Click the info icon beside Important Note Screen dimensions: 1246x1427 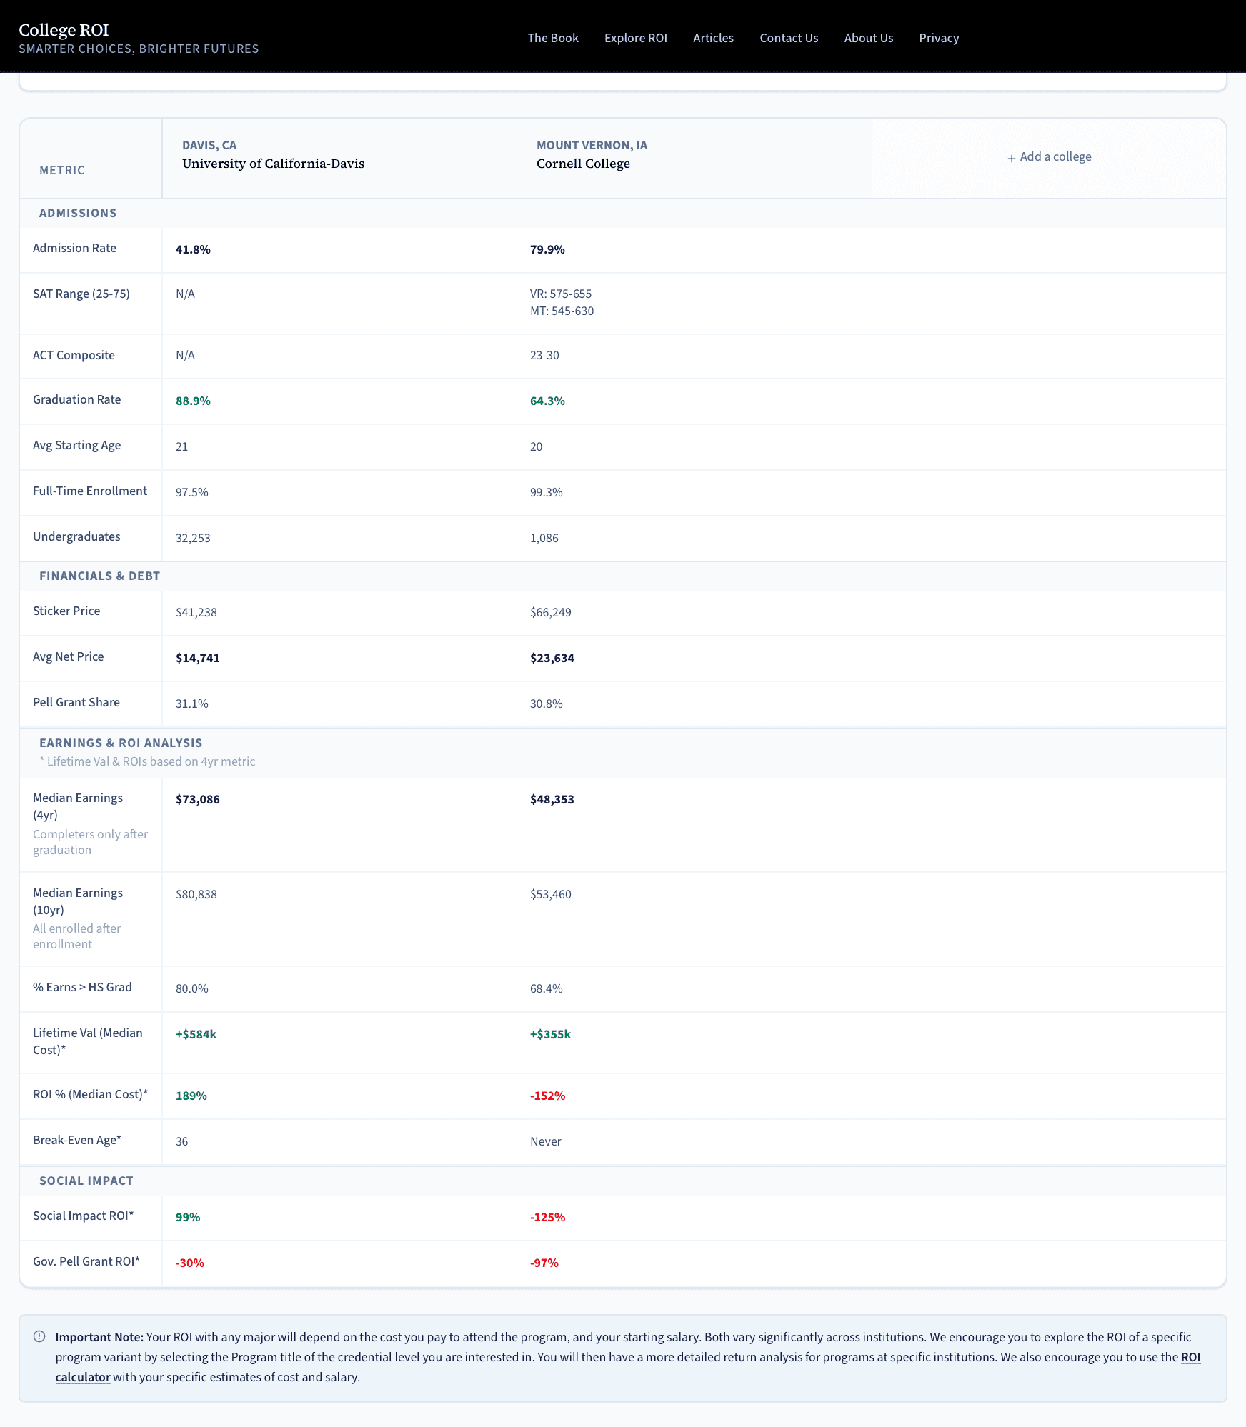pyautogui.click(x=39, y=1336)
